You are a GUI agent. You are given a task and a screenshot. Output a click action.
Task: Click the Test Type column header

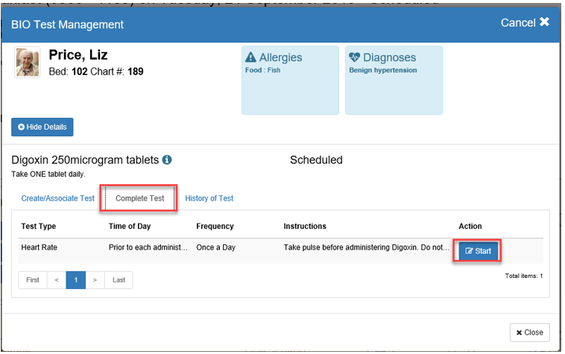coord(39,226)
